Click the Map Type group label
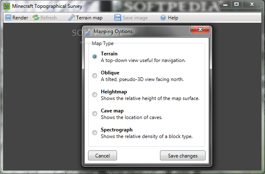The image size is (265, 174). tap(103, 43)
